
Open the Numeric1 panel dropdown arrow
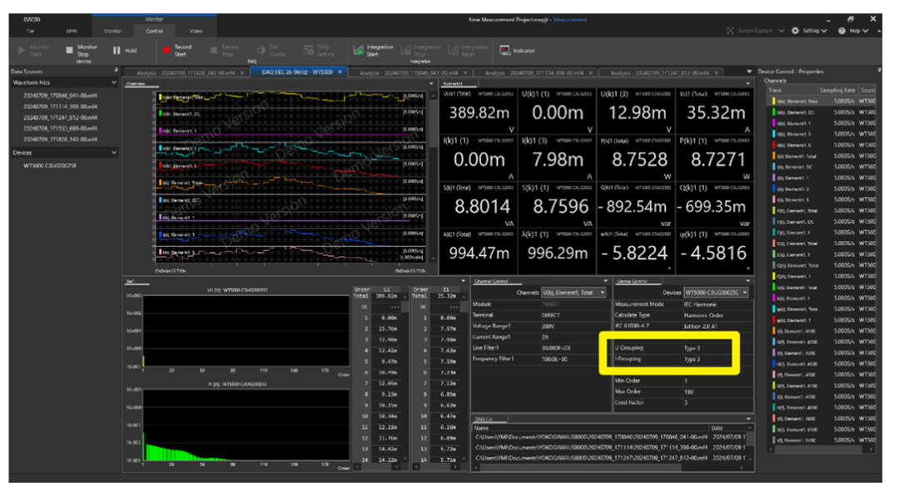(x=748, y=84)
